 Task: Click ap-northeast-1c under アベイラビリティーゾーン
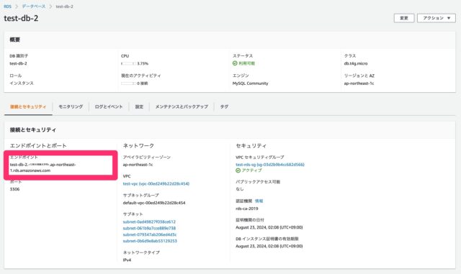coord(138,165)
